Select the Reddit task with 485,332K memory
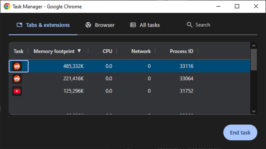Image resolution: width=266 pixels, height=149 pixels. click(x=129, y=66)
